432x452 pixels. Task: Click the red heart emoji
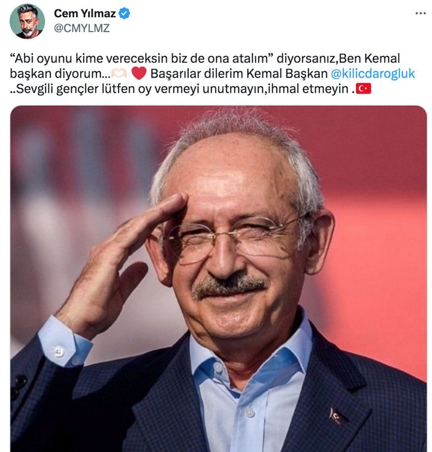point(139,73)
